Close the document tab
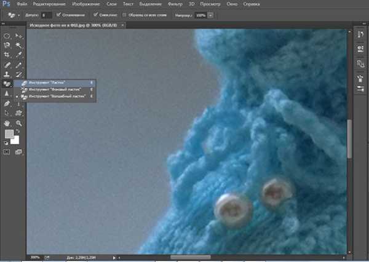Viewport: 369px width, 262px height. pyautogui.click(x=122, y=25)
